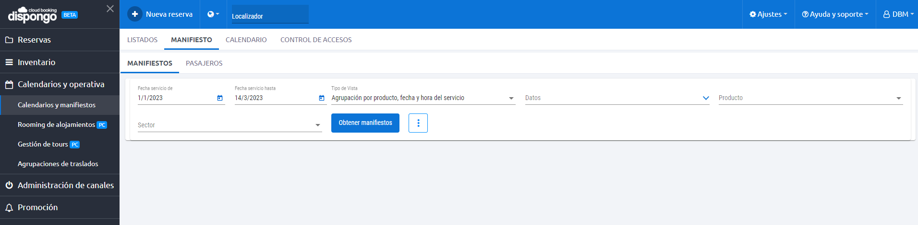Click the question mark icon in Ayuda

coord(805,14)
